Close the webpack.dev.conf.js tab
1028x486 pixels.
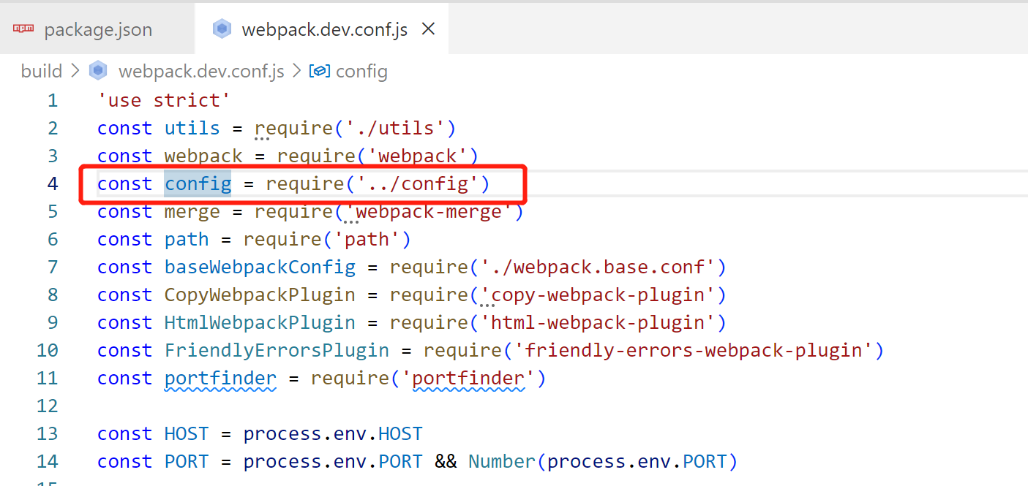tap(429, 29)
